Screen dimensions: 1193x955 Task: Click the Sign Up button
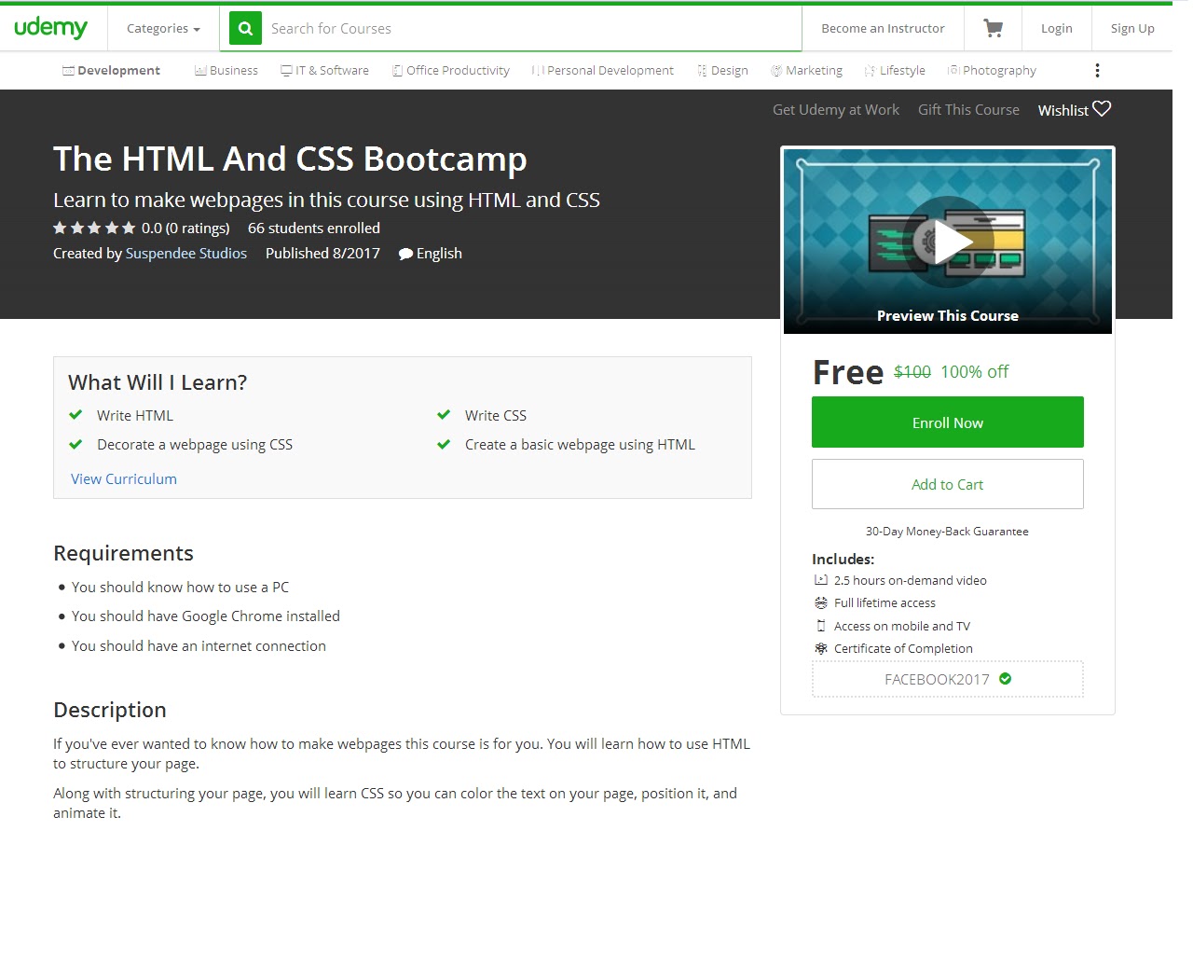pos(1132,29)
